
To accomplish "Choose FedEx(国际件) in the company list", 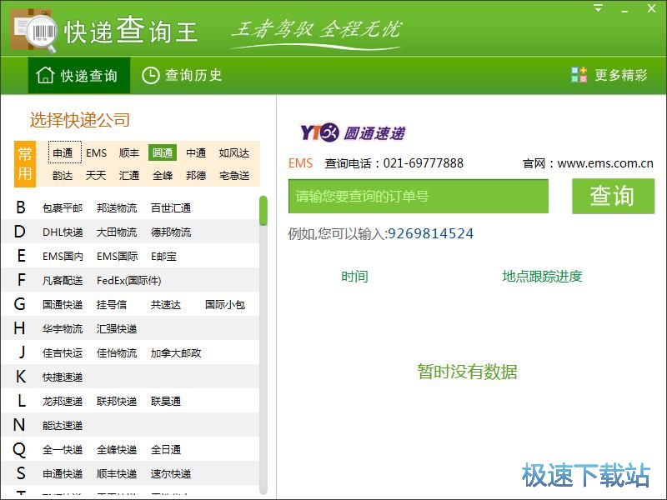I will 129,280.
